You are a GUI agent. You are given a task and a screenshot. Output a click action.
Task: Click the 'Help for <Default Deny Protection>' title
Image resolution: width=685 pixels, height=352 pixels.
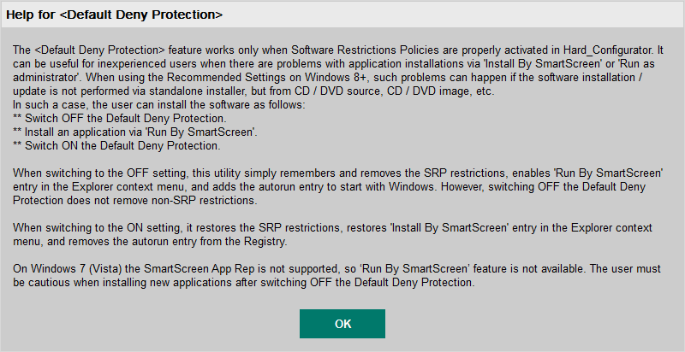click(115, 15)
